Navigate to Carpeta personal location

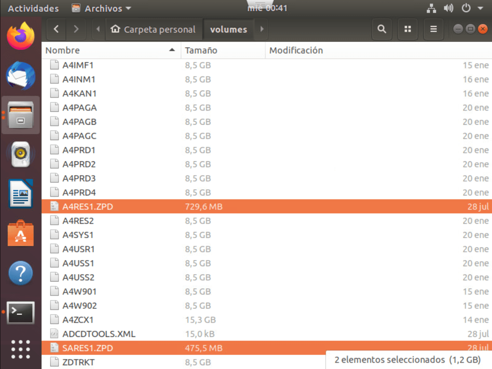click(x=154, y=29)
